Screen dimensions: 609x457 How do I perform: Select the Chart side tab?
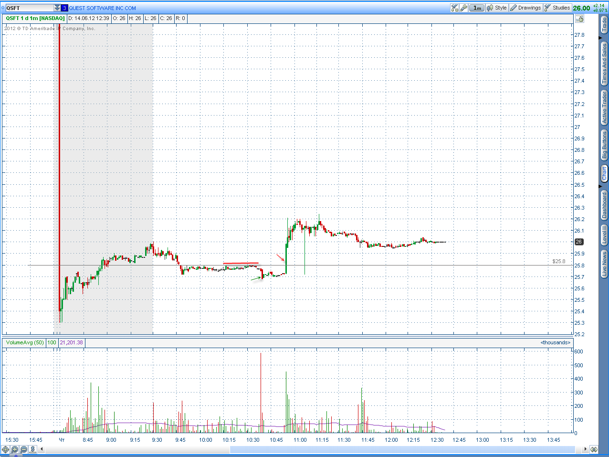(604, 173)
